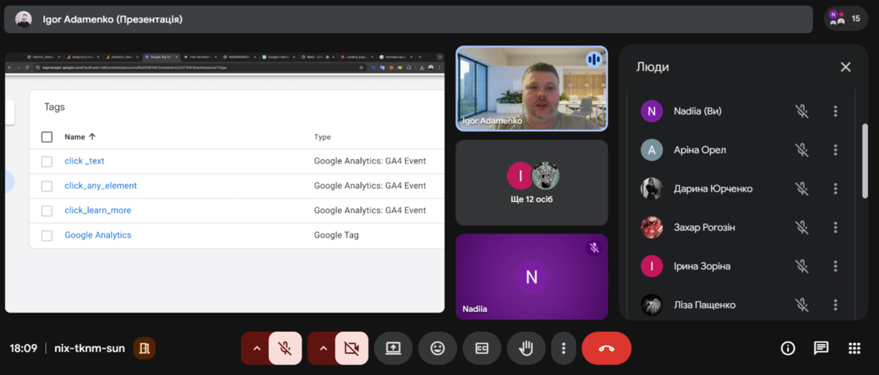Open more options for Аріна Орел
This screenshot has height=375, width=879.
click(835, 150)
